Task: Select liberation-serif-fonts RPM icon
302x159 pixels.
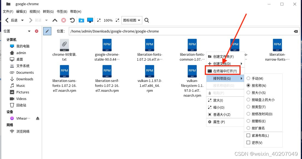Action: [x=107, y=71]
